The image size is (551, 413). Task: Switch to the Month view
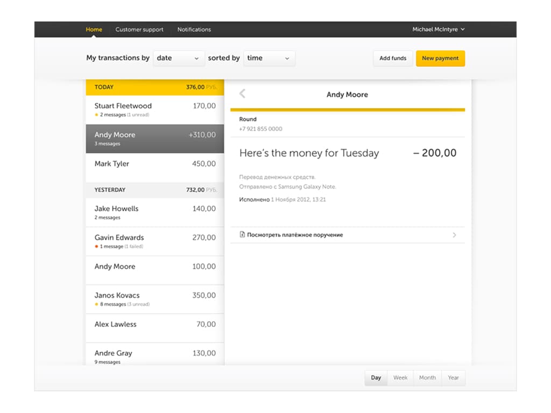427,378
